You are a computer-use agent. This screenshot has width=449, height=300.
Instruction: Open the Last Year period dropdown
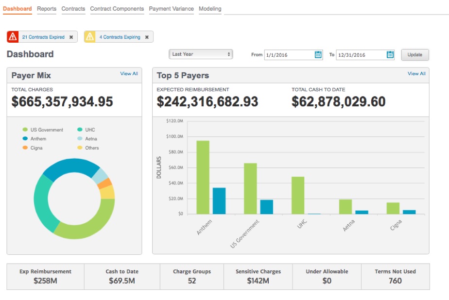point(201,54)
